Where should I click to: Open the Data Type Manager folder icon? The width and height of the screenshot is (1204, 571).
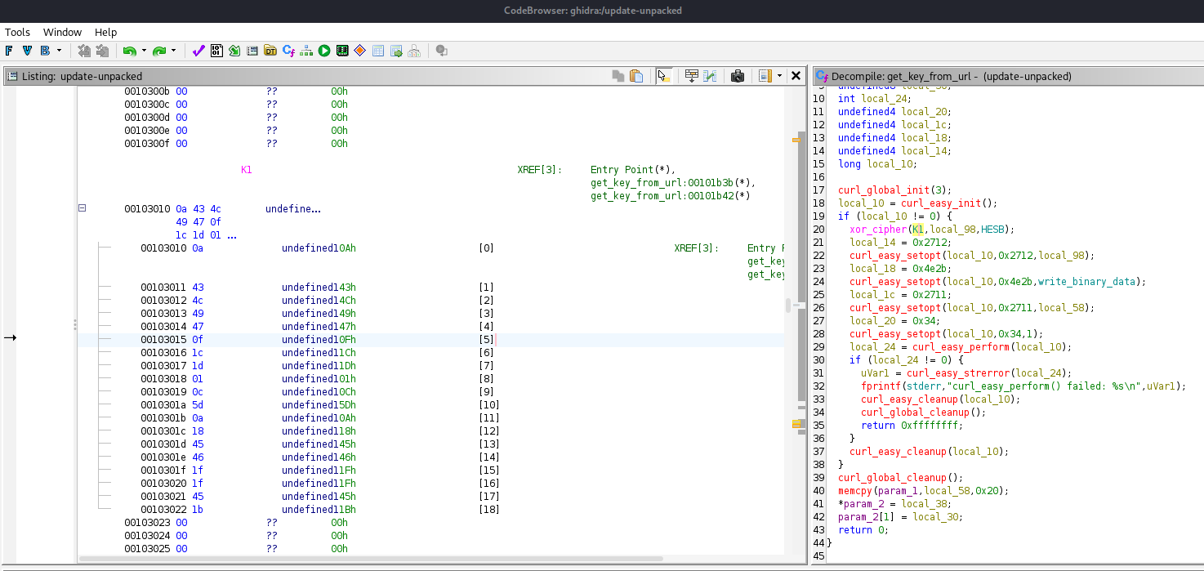pyautogui.click(x=270, y=51)
